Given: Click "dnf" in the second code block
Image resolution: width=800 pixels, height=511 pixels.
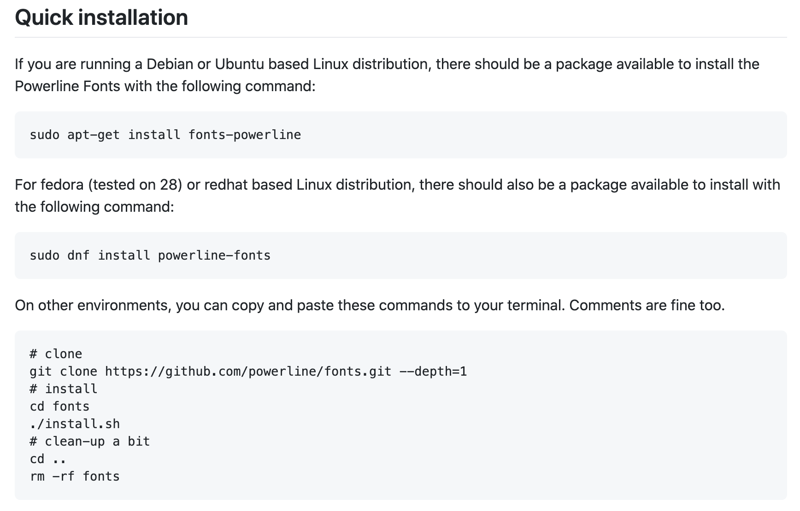Looking at the screenshot, I should 78,255.
